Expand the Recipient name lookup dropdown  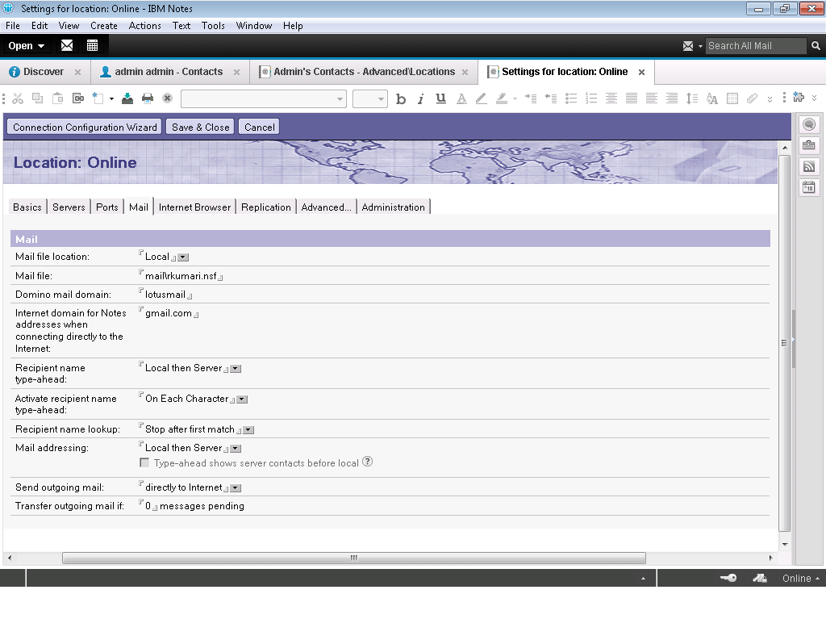(248, 430)
